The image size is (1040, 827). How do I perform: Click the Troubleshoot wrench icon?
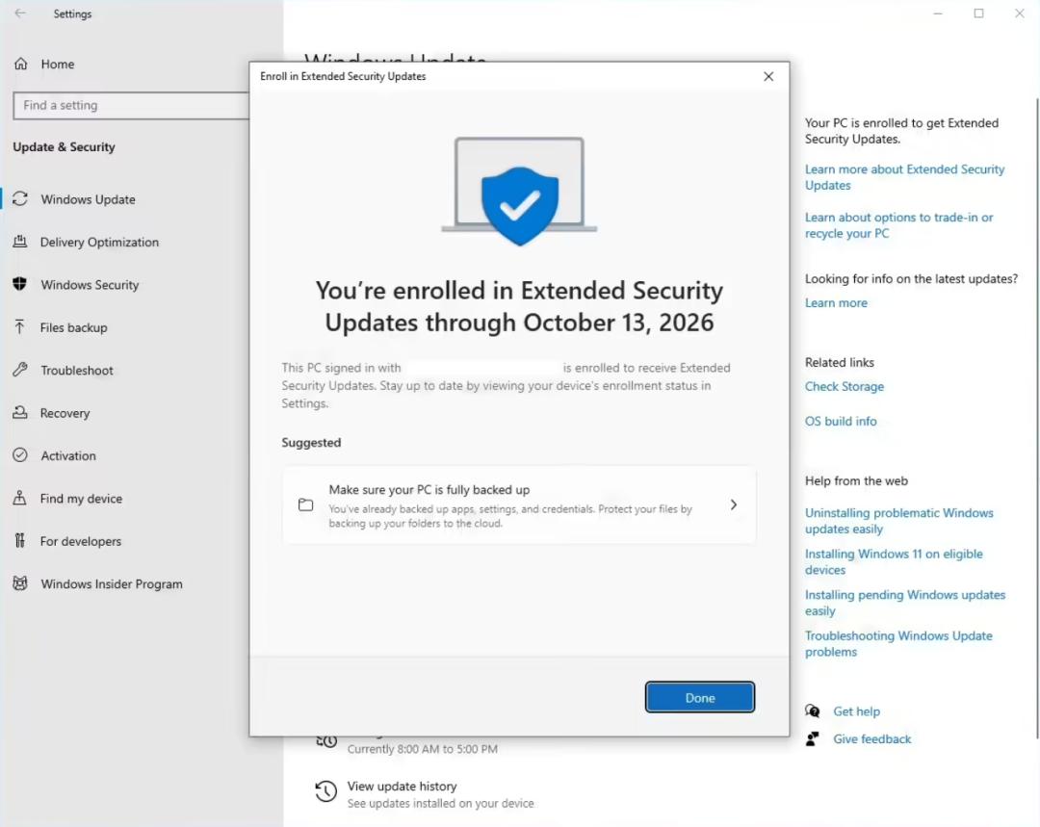pyautogui.click(x=19, y=370)
